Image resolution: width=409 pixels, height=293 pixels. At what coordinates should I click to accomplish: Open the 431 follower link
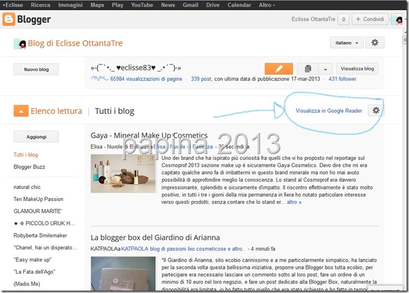342,79
